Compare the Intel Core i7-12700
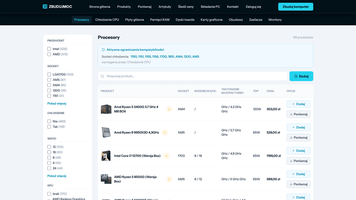356x200 pixels. click(298, 161)
